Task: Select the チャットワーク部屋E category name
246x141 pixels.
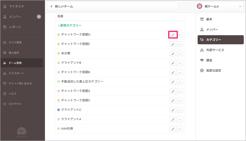Action: (x=76, y=44)
